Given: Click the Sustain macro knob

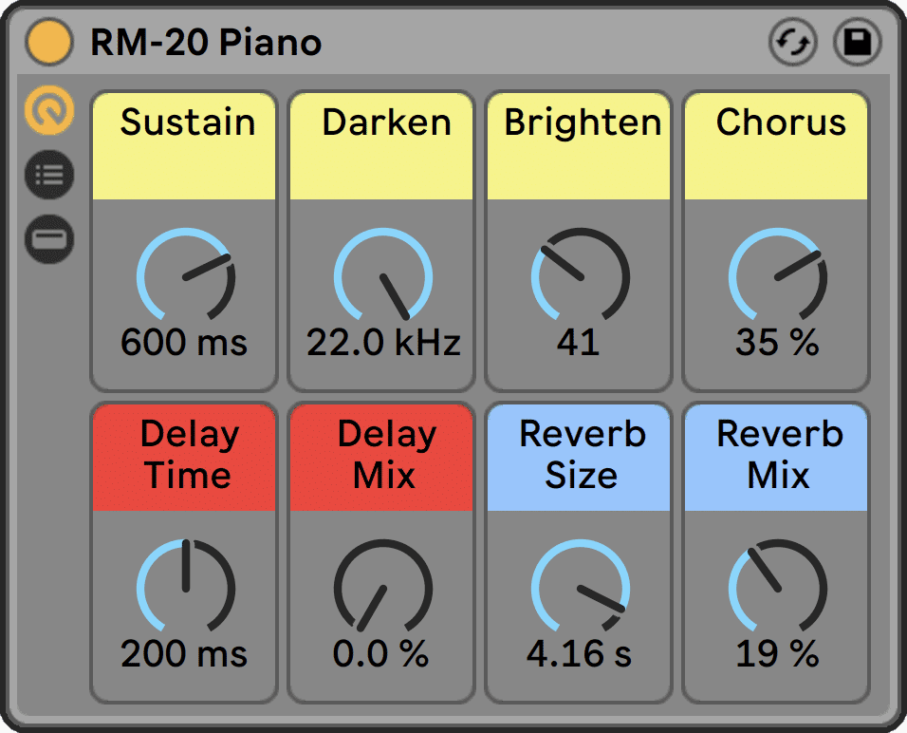Looking at the screenshot, I should (186, 277).
